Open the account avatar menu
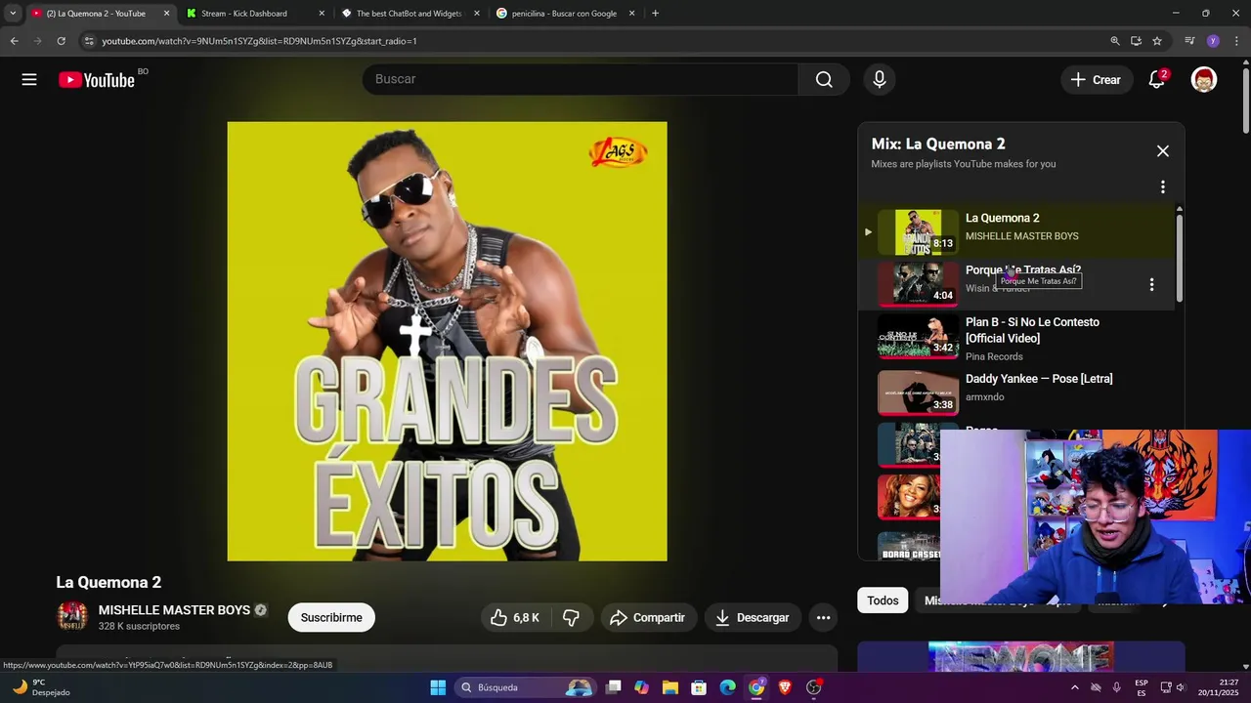 [1204, 80]
